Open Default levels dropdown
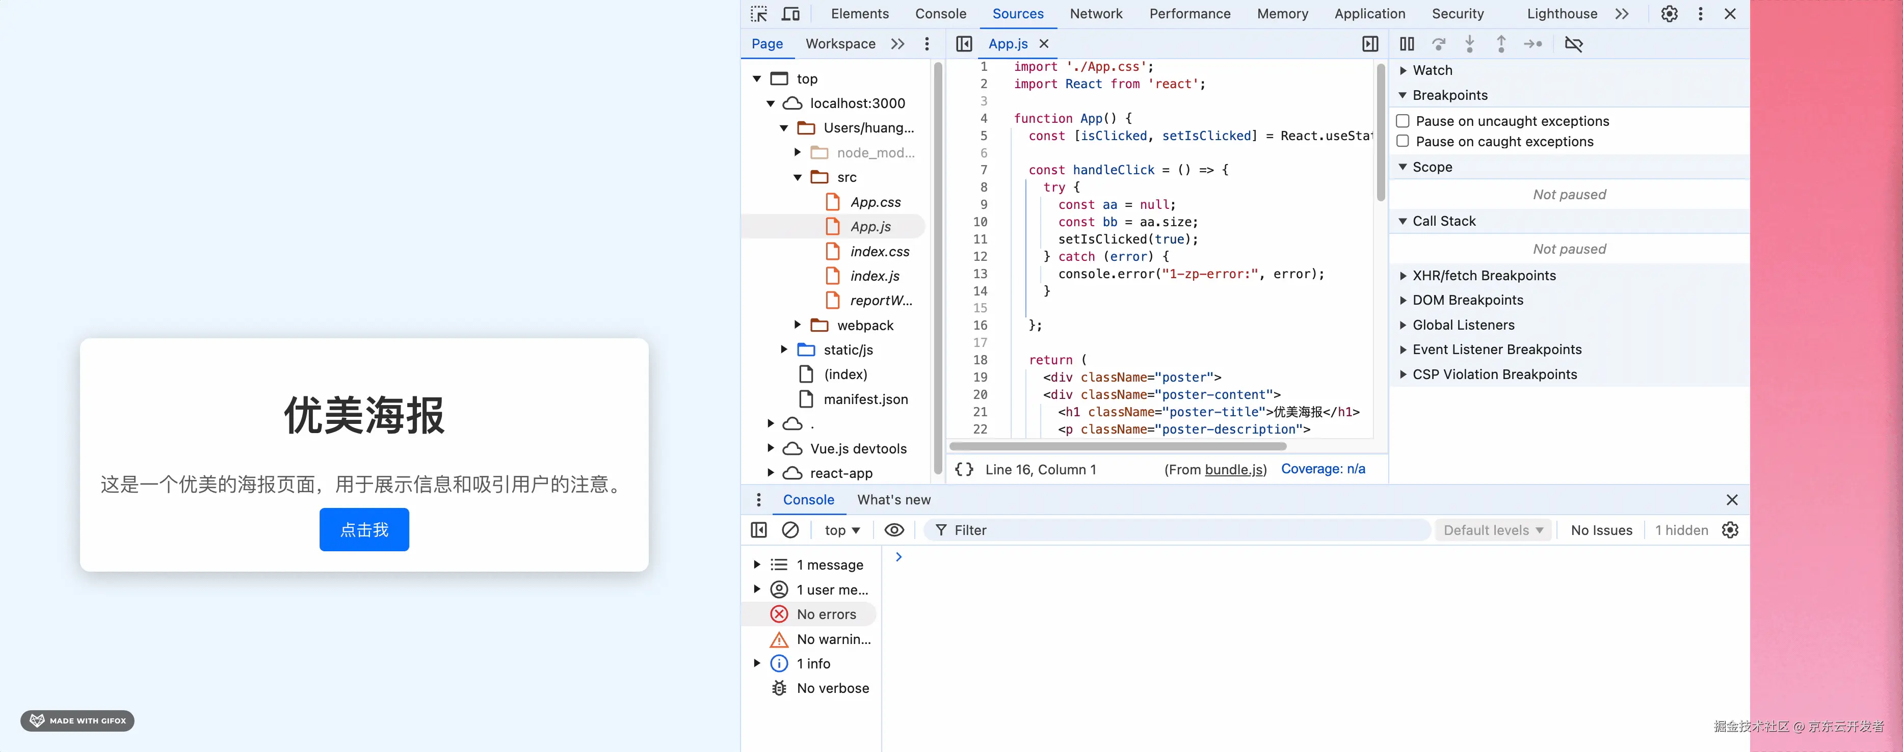Image resolution: width=1903 pixels, height=752 pixels. pyautogui.click(x=1492, y=530)
